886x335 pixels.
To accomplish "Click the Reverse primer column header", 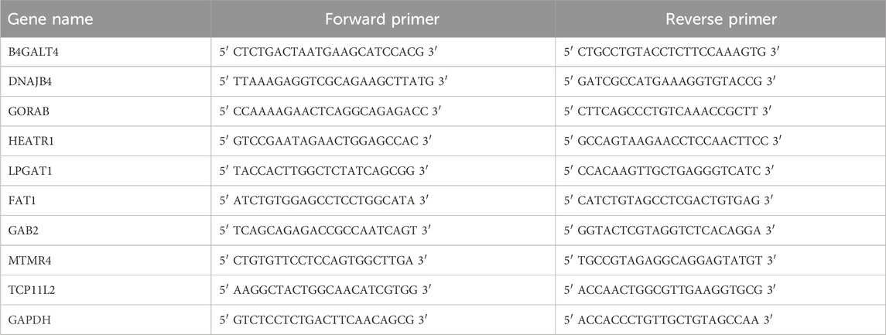I will (721, 19).
